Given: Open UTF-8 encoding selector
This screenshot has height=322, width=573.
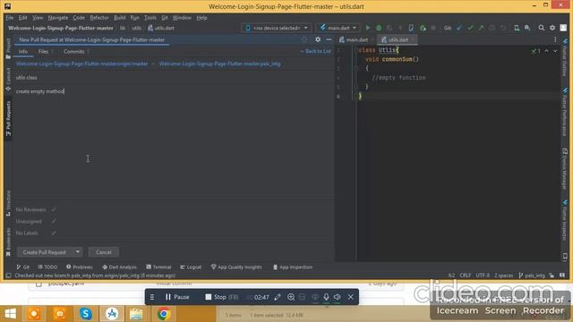Looking at the screenshot, I should tap(483, 275).
